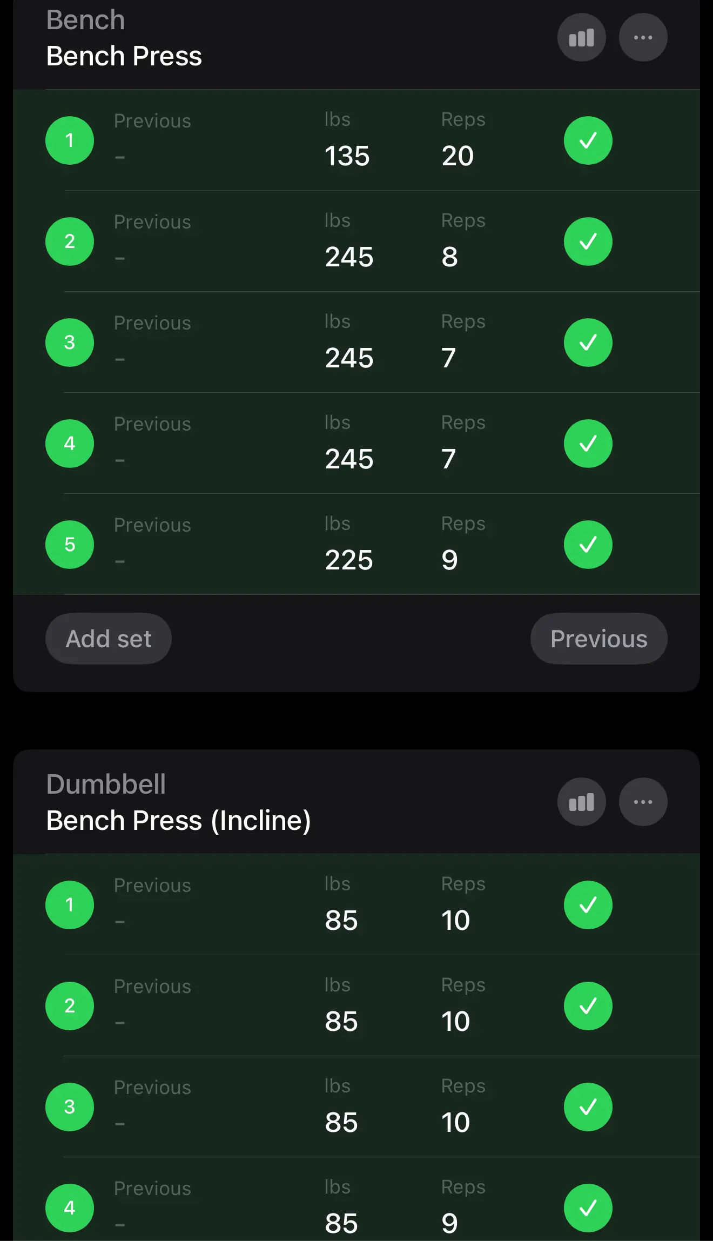This screenshot has width=713, height=1241.
Task: Tap Incline Press set 4 number badge
Action: (x=70, y=1208)
